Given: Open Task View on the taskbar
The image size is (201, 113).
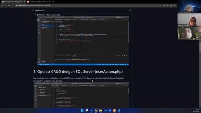Looking at the screenshot, I should pos(87,110).
